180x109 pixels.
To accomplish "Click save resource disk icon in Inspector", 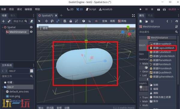I will pyautogui.click(x=152, y=21).
